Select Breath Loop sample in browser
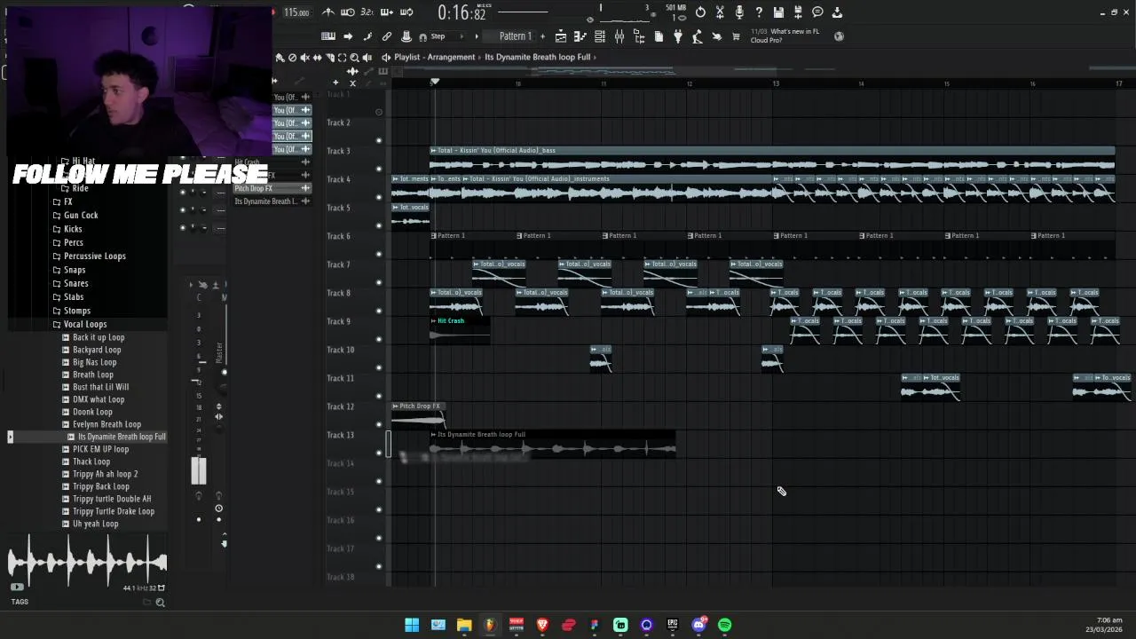This screenshot has width=1136, height=639. (x=92, y=375)
